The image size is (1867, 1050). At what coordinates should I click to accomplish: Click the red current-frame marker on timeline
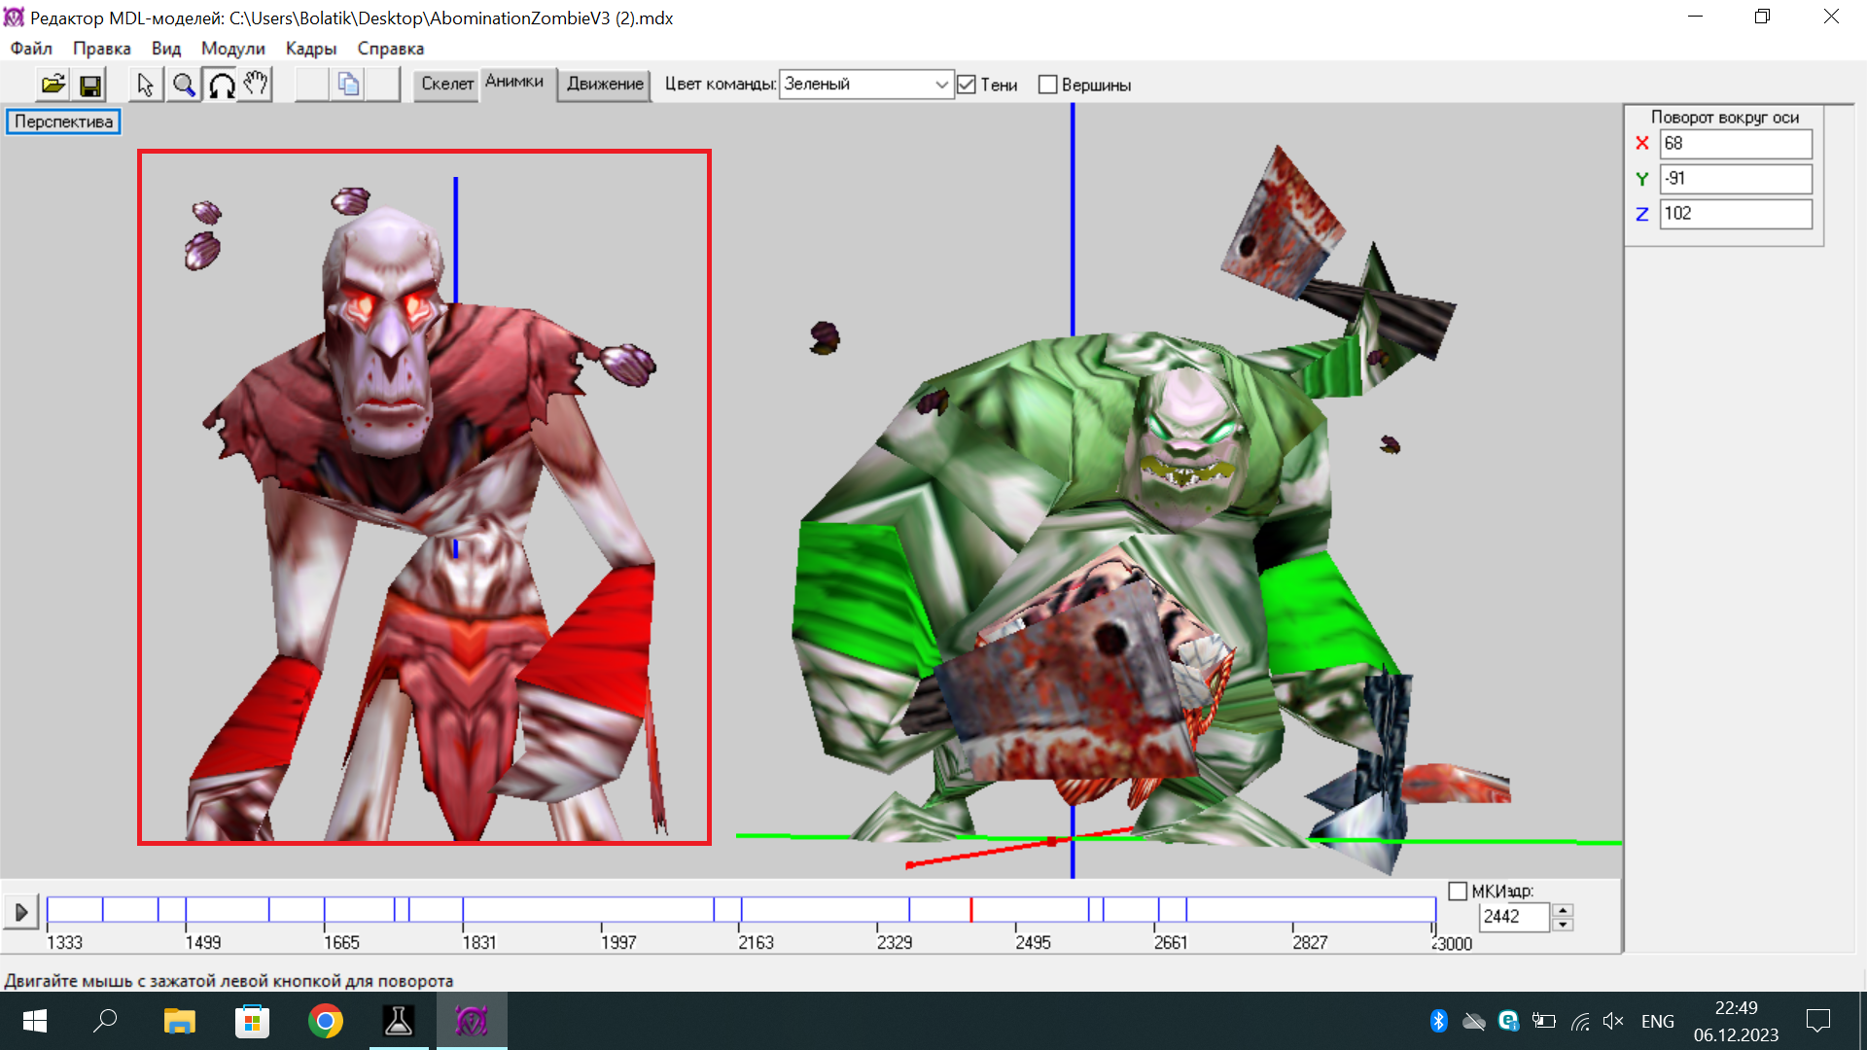(x=970, y=910)
